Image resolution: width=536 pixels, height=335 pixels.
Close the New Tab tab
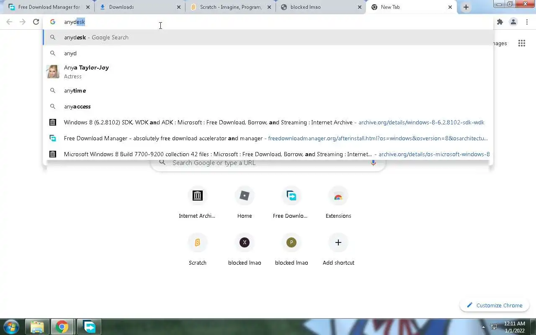(x=450, y=7)
